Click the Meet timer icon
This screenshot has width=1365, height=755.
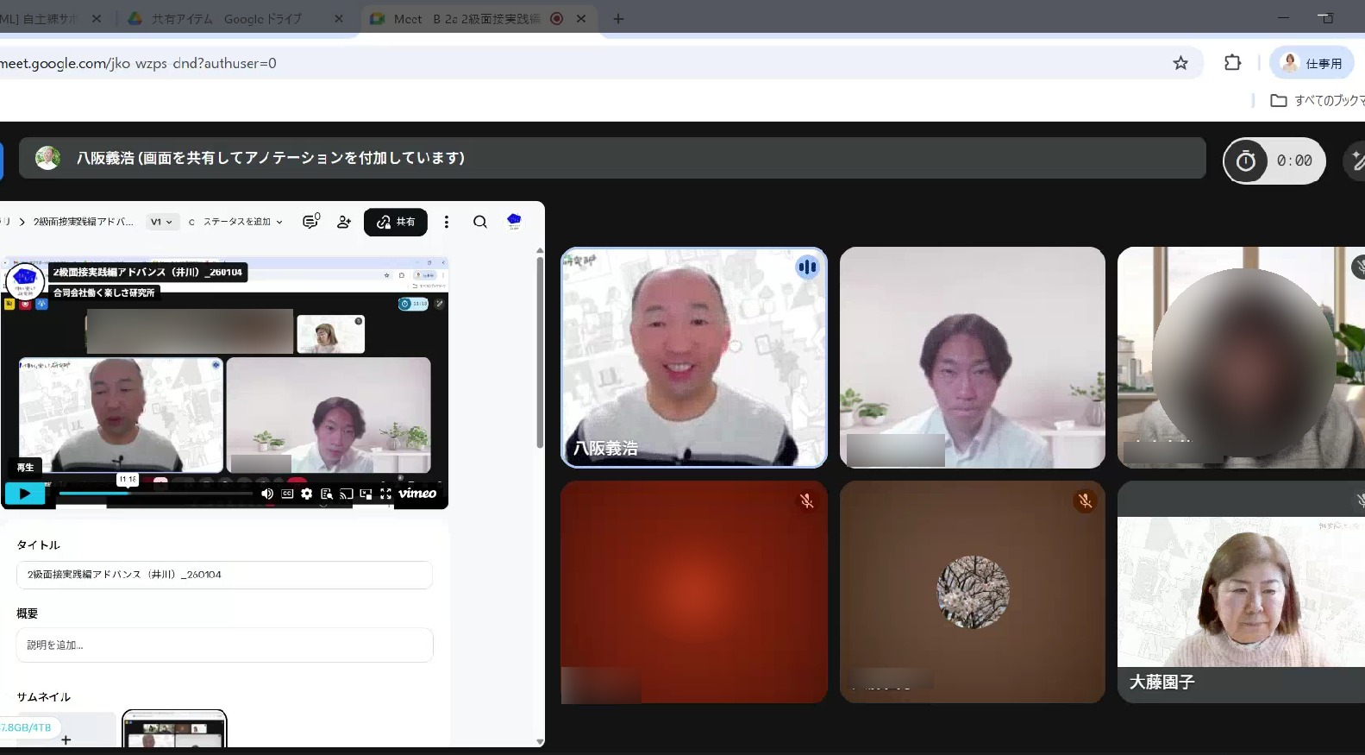1246,160
